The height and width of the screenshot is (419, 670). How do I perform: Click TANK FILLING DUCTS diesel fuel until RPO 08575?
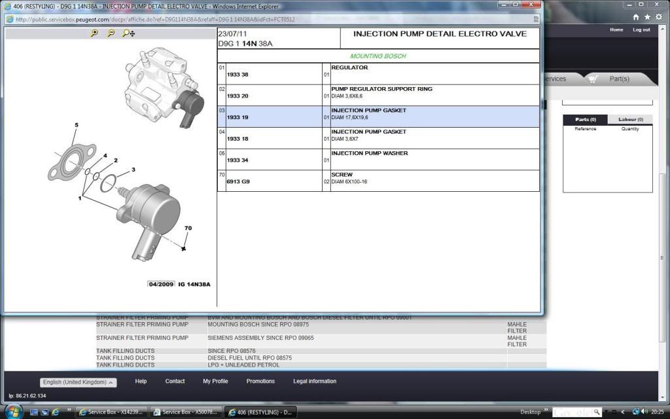pos(321,358)
